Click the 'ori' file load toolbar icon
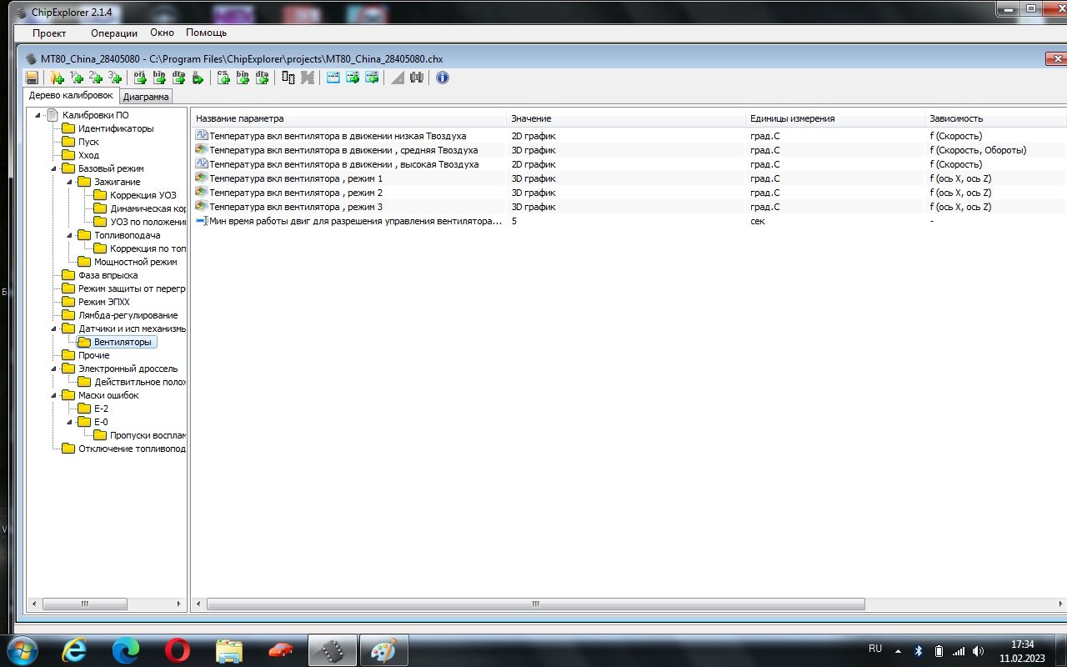1067x667 pixels. tap(140, 78)
